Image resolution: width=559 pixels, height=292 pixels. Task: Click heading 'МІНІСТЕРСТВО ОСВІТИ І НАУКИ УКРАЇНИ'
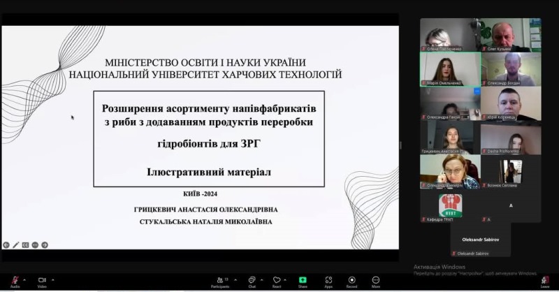point(205,62)
